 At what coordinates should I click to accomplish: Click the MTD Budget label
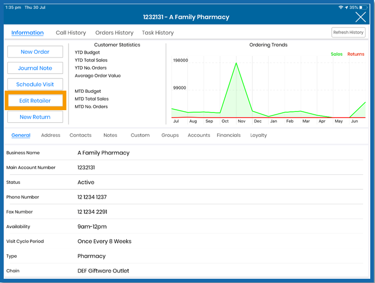point(88,91)
